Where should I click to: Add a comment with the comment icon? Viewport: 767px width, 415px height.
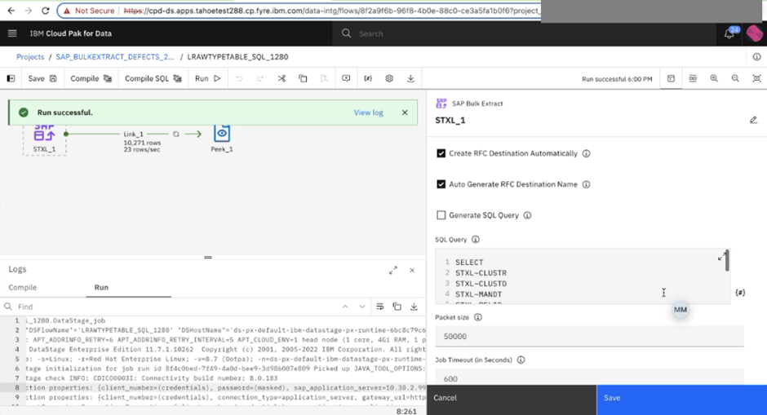[346, 78]
